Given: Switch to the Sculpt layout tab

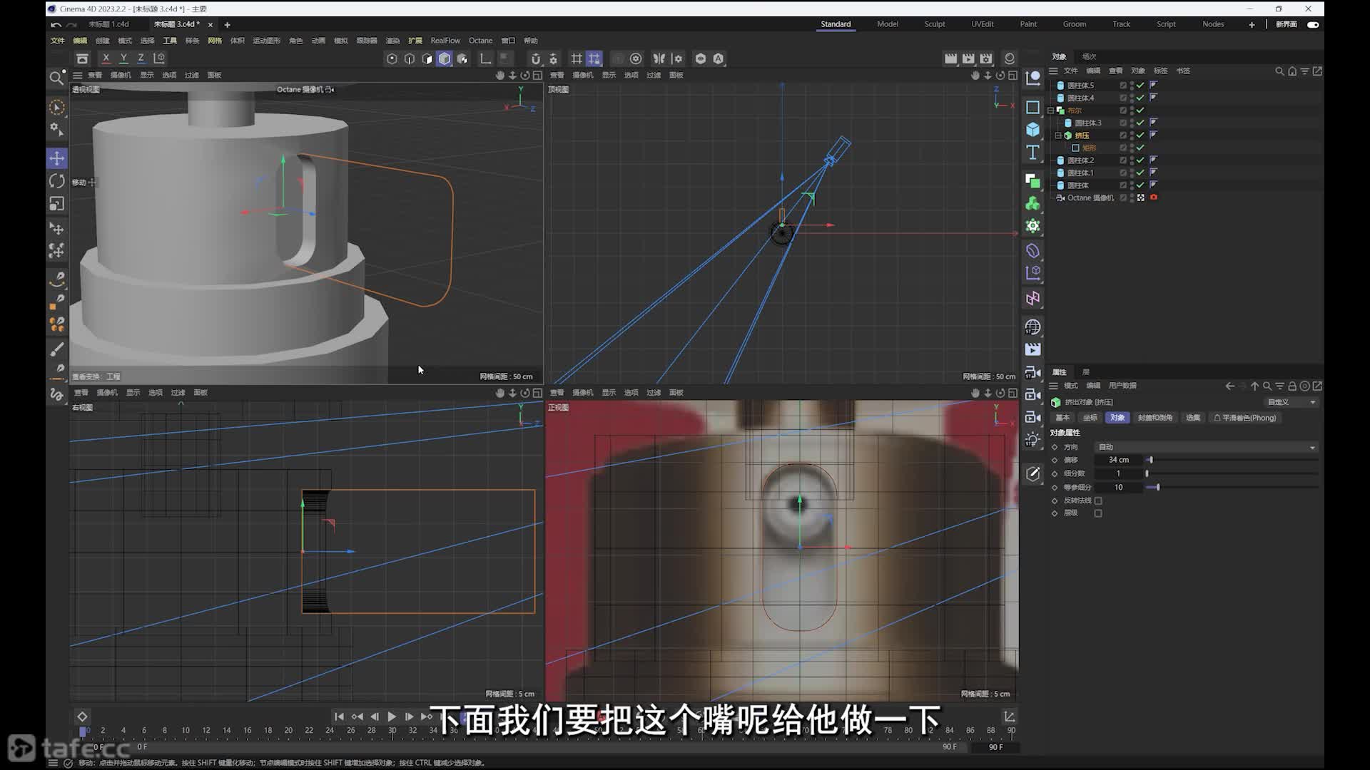Looking at the screenshot, I should click(934, 24).
